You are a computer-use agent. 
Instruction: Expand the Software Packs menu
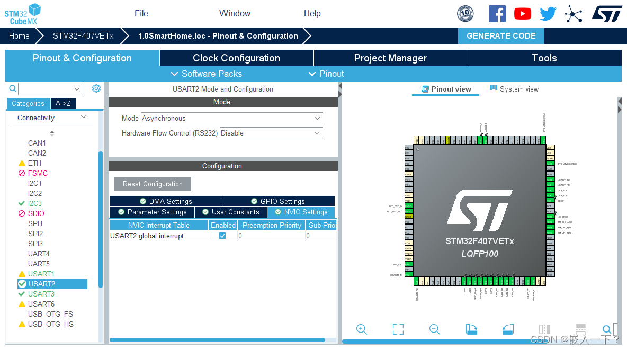(207, 74)
